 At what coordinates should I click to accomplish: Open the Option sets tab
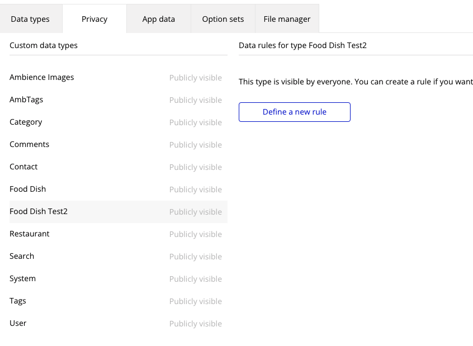[223, 19]
